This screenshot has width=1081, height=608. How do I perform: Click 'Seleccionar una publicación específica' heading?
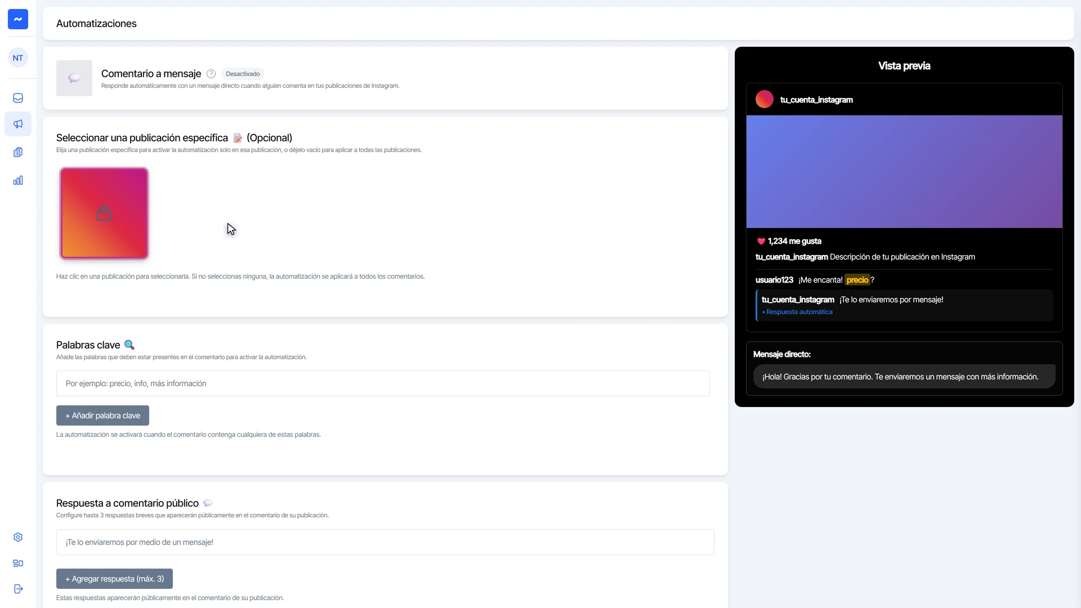pos(142,138)
